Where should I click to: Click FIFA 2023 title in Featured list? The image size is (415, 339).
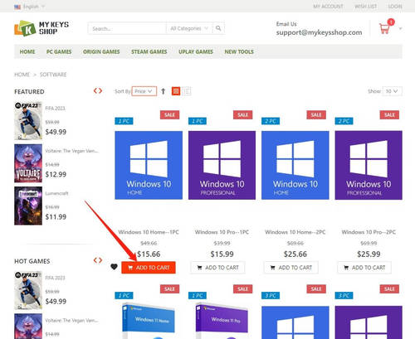pyautogui.click(x=55, y=108)
